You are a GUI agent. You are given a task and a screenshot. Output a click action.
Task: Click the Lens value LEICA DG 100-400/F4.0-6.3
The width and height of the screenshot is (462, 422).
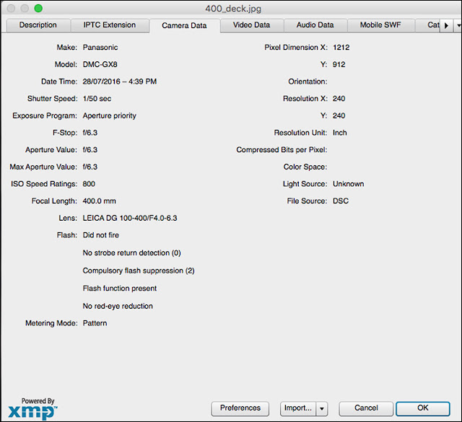point(130,219)
